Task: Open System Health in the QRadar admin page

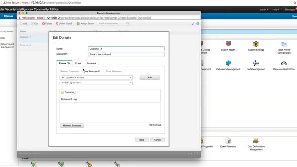Action: click(228, 46)
